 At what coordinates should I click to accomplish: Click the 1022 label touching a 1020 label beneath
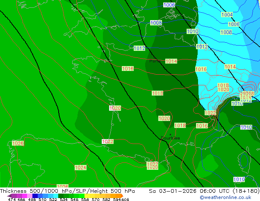point(153,164)
